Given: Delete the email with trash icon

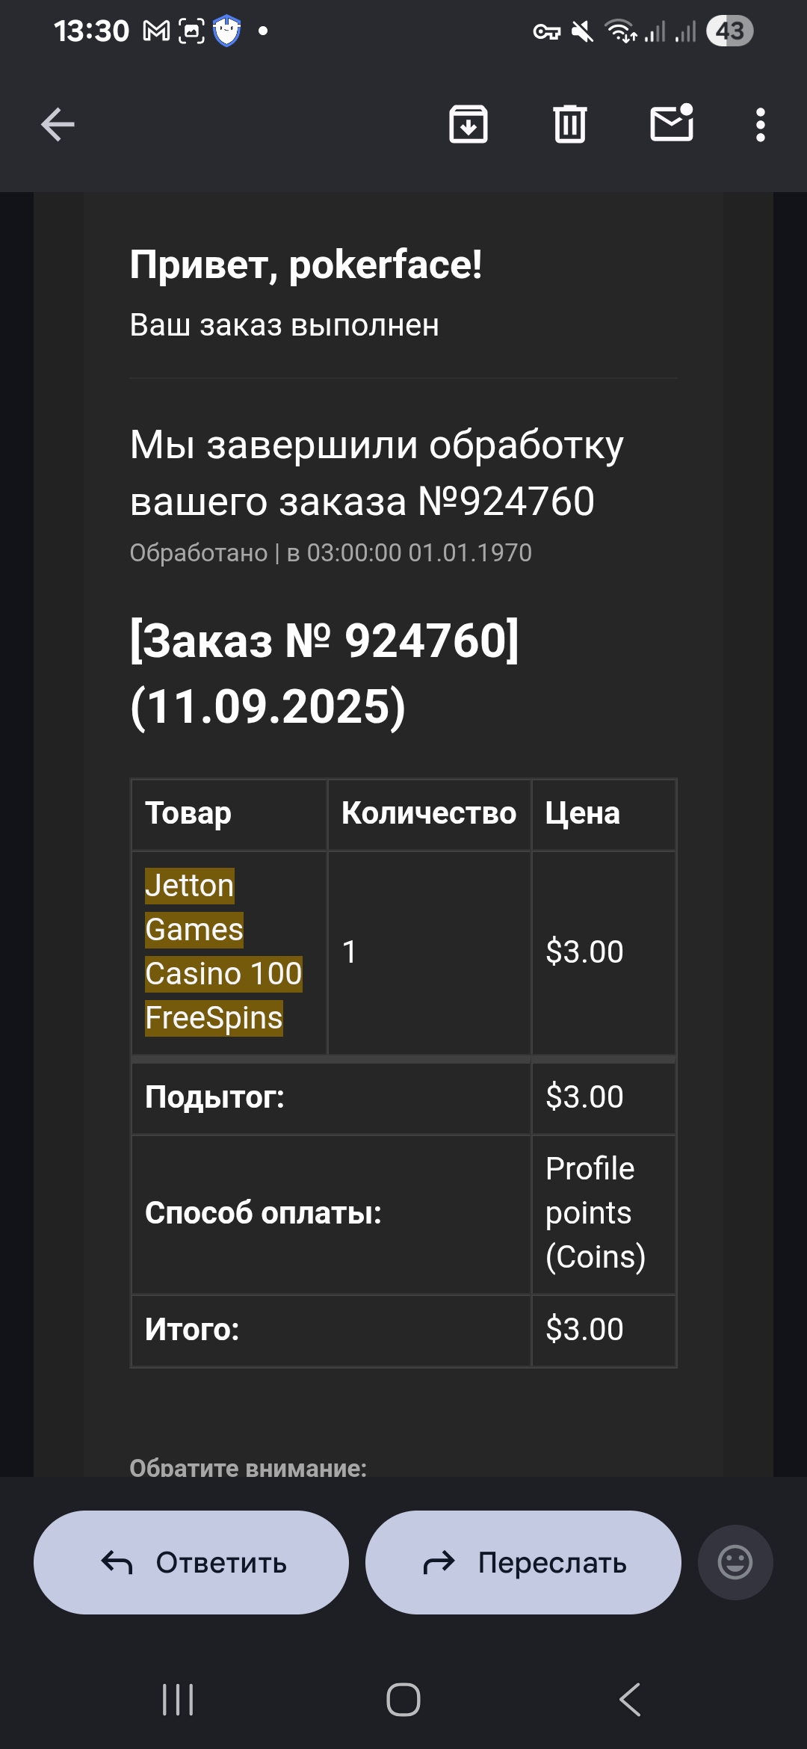Looking at the screenshot, I should (x=570, y=124).
